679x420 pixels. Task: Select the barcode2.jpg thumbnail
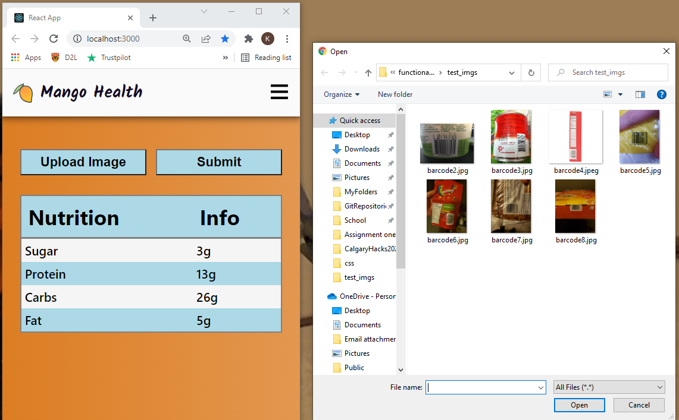tap(447, 143)
